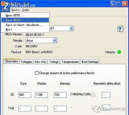Select Save BIOS... menu entry
The width and height of the screenshot is (129, 115).
click(25, 20)
